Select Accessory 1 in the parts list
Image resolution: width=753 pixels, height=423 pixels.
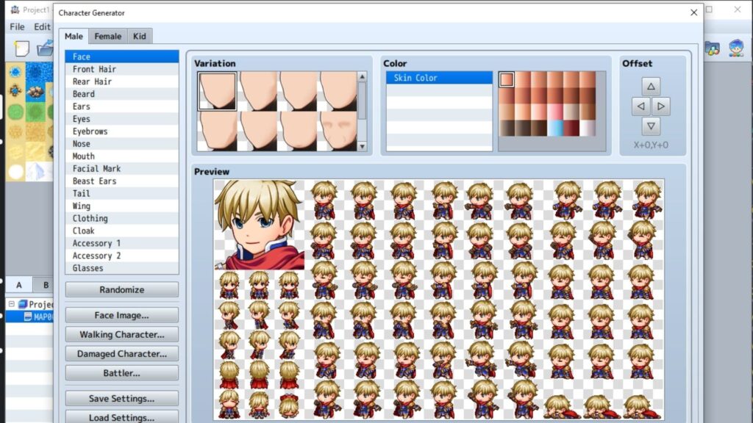[x=122, y=244]
